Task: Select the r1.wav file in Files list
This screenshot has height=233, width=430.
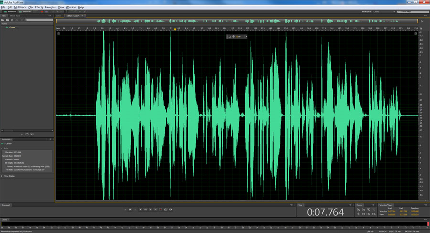Action: (11, 27)
